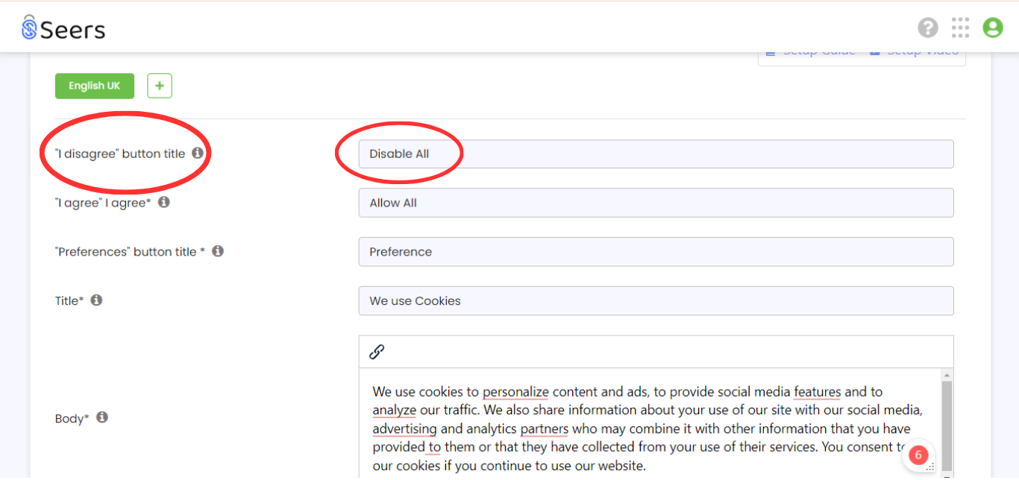Click the We use Cookies title field

pos(656,301)
